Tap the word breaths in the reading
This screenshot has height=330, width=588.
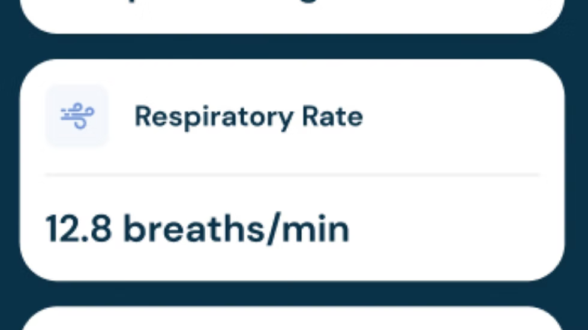(x=193, y=229)
